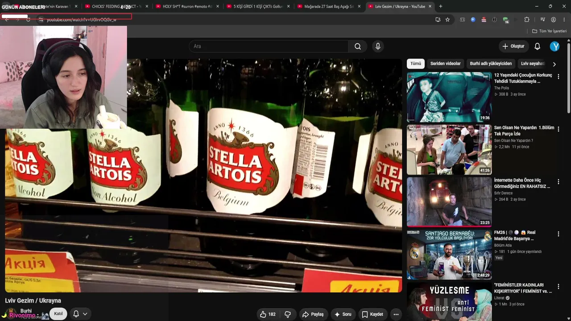Open 'Bölüm Atla' channel link

coord(503,246)
